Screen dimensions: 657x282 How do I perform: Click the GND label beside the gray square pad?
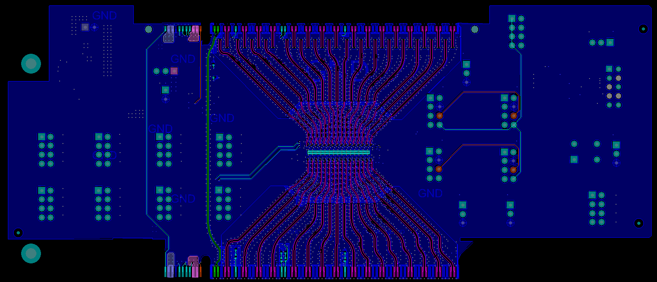[104, 16]
